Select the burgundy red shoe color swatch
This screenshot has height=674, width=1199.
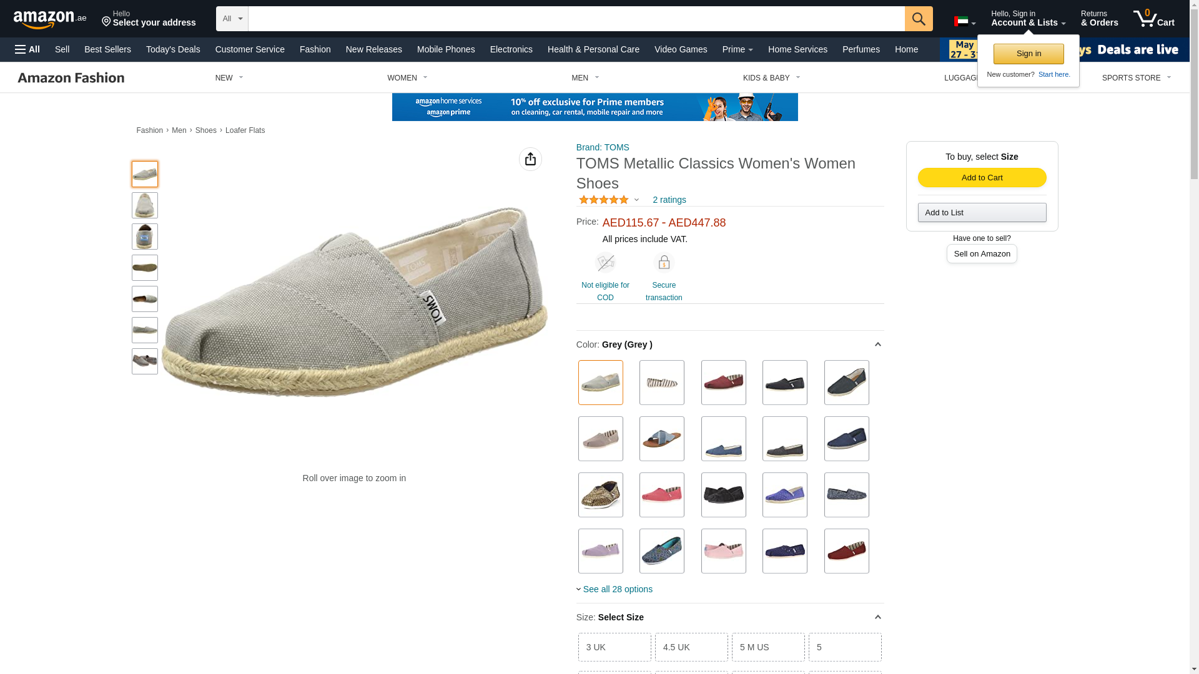tap(723, 383)
